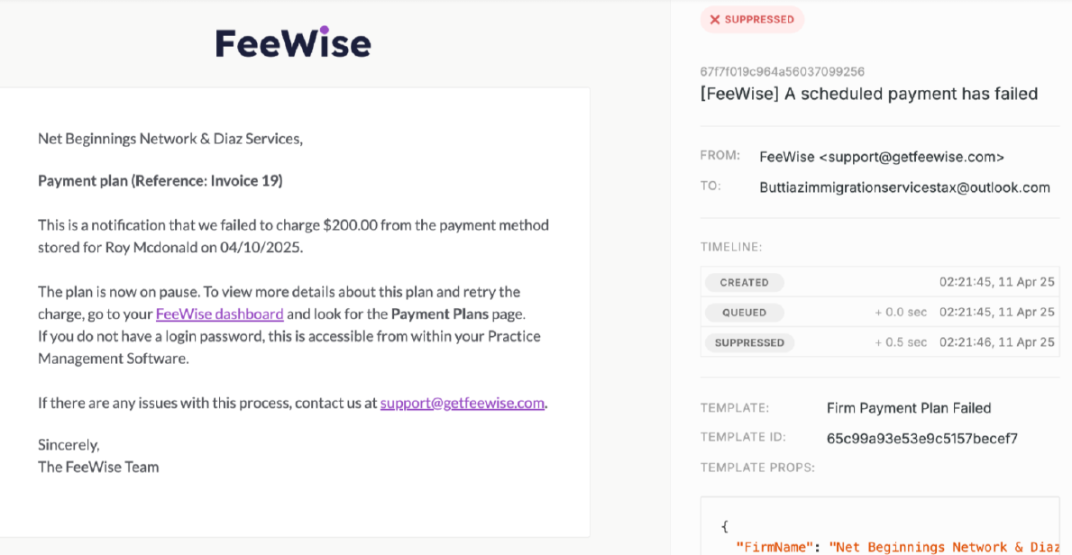Click the X icon in the top Suppressed status badge
The image size is (1072, 555).
(715, 20)
